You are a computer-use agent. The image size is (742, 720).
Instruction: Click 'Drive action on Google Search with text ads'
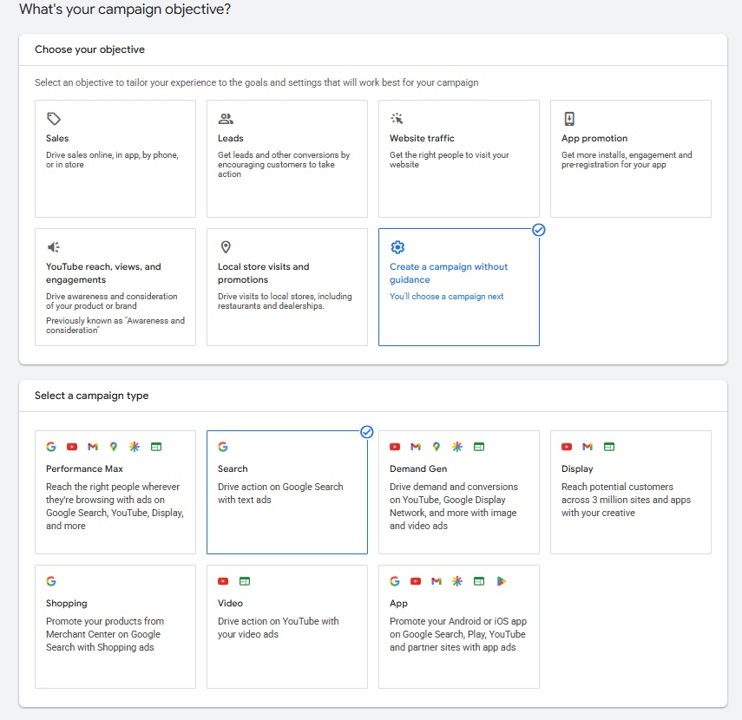coord(280,493)
